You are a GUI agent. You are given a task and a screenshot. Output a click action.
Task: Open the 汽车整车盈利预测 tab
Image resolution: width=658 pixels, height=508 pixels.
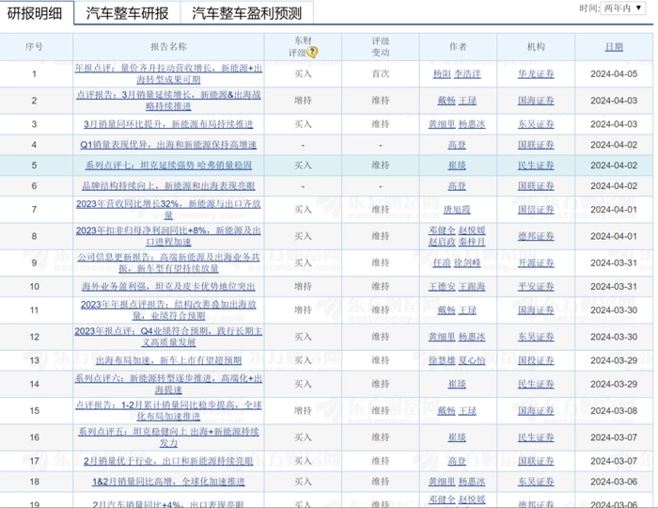247,13
